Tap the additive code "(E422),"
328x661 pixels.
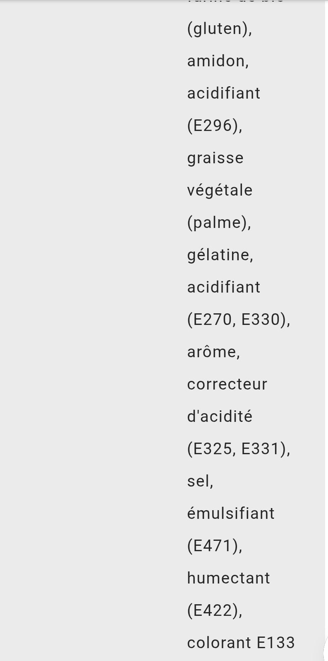click(x=215, y=610)
